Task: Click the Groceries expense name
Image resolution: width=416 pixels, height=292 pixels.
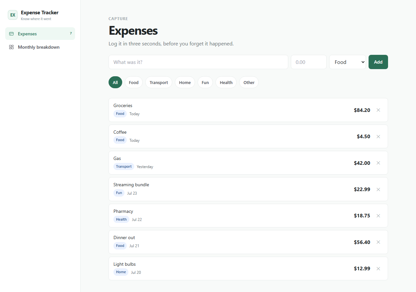Action: click(x=123, y=105)
